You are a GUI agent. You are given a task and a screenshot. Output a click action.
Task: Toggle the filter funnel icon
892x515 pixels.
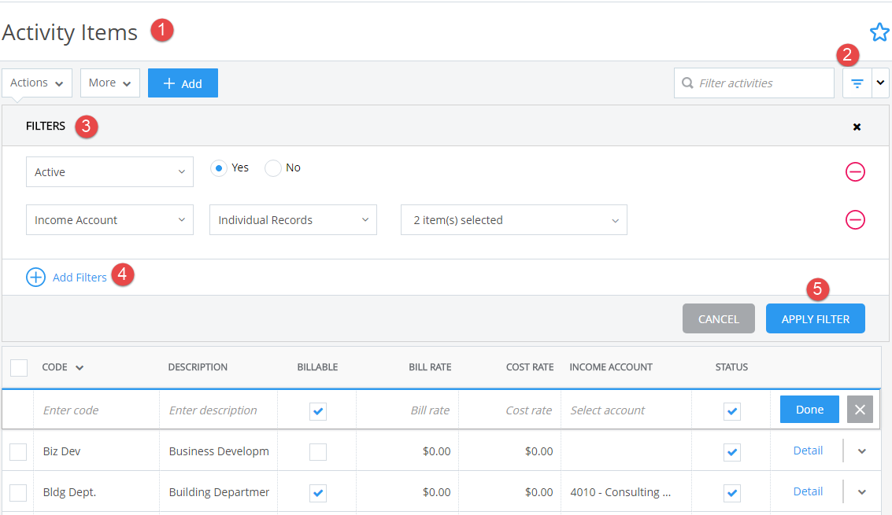857,83
